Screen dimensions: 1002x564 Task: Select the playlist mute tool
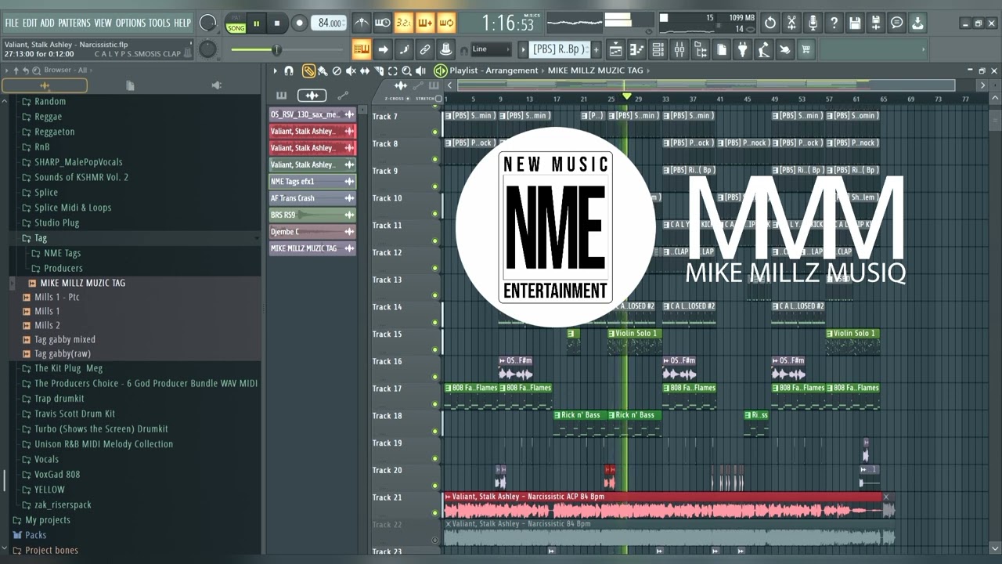tap(351, 70)
